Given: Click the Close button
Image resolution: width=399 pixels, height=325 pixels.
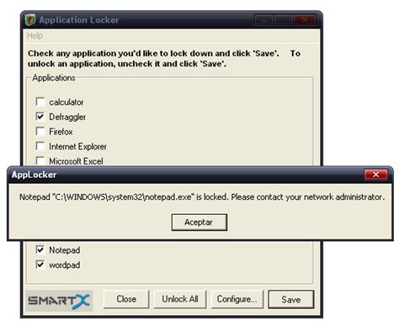Looking at the screenshot, I should (126, 299).
